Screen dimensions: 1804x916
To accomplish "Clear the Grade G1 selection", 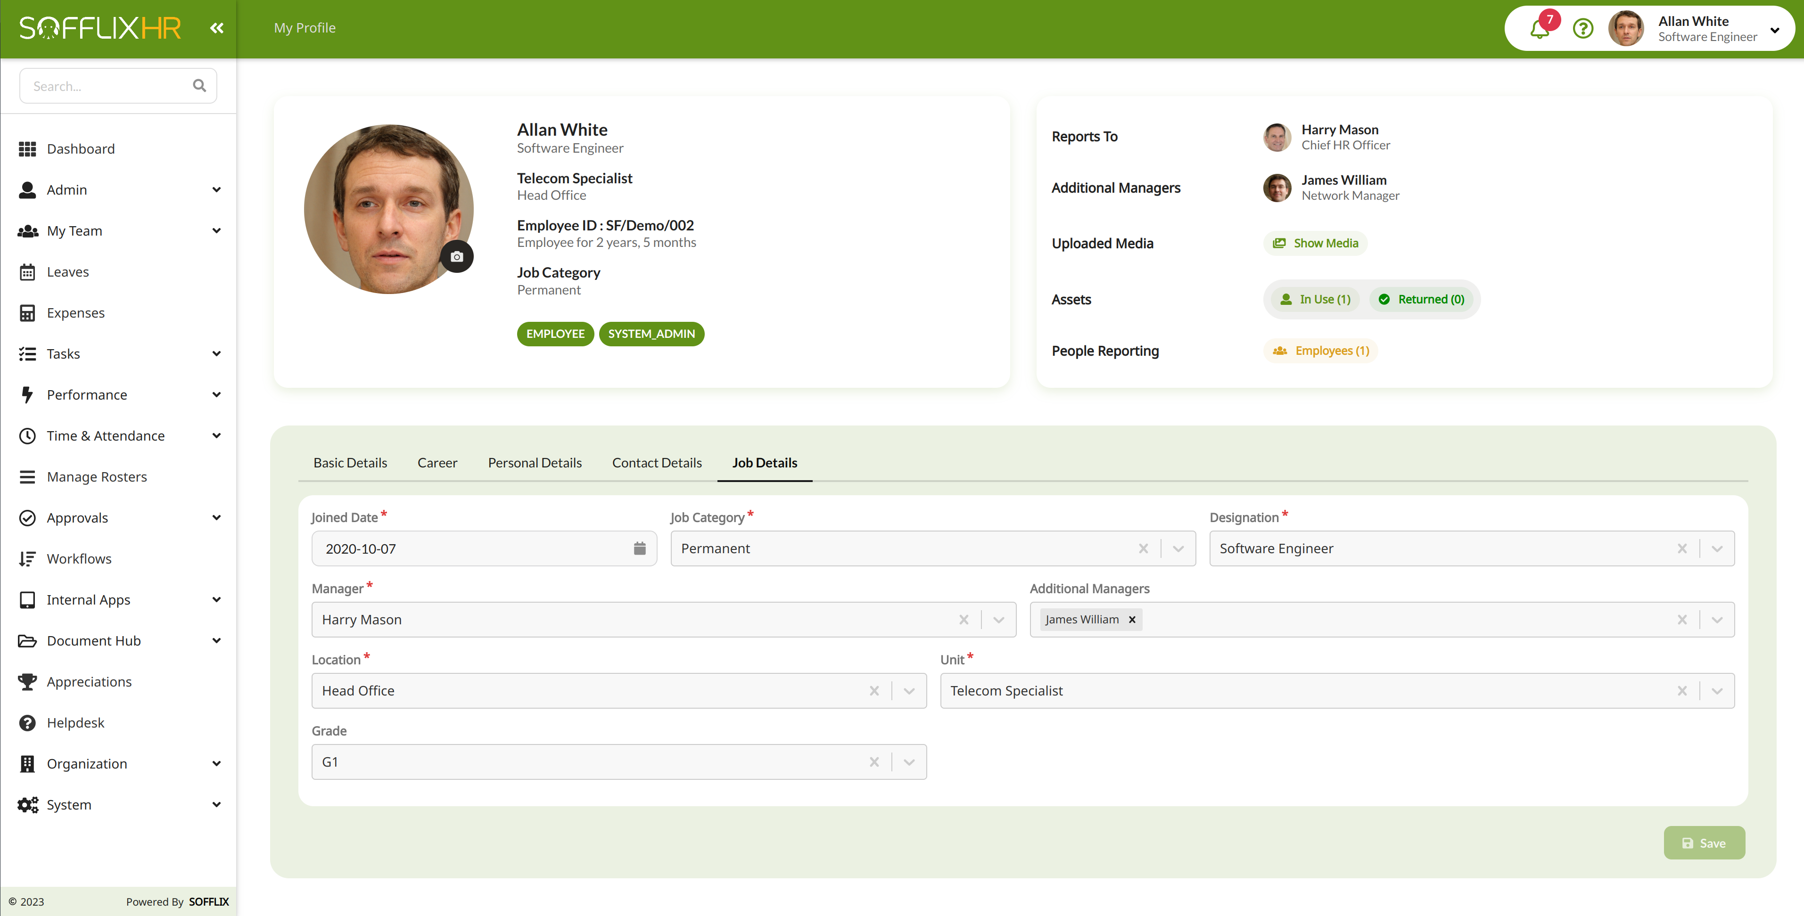I will click(874, 762).
